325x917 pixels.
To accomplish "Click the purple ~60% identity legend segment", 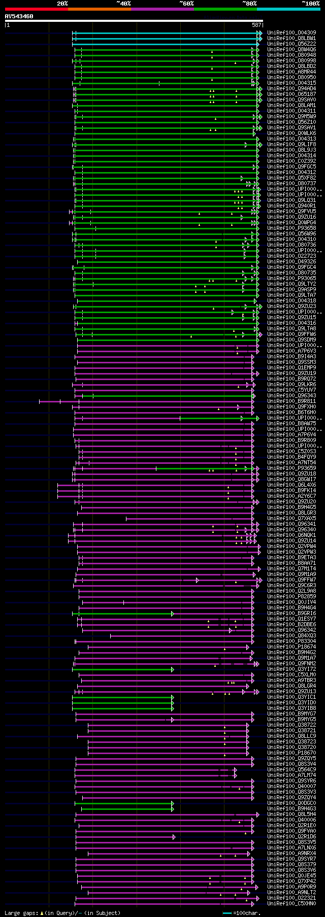I will (x=162, y=9).
